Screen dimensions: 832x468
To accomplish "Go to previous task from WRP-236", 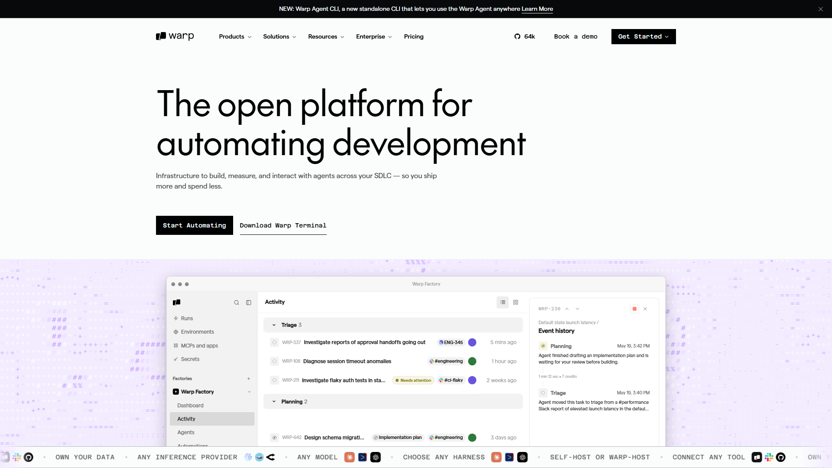I will pyautogui.click(x=567, y=309).
